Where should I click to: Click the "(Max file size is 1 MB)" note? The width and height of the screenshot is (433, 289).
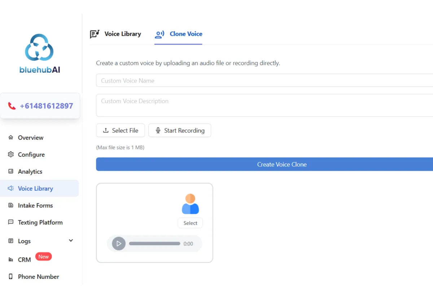click(x=120, y=147)
